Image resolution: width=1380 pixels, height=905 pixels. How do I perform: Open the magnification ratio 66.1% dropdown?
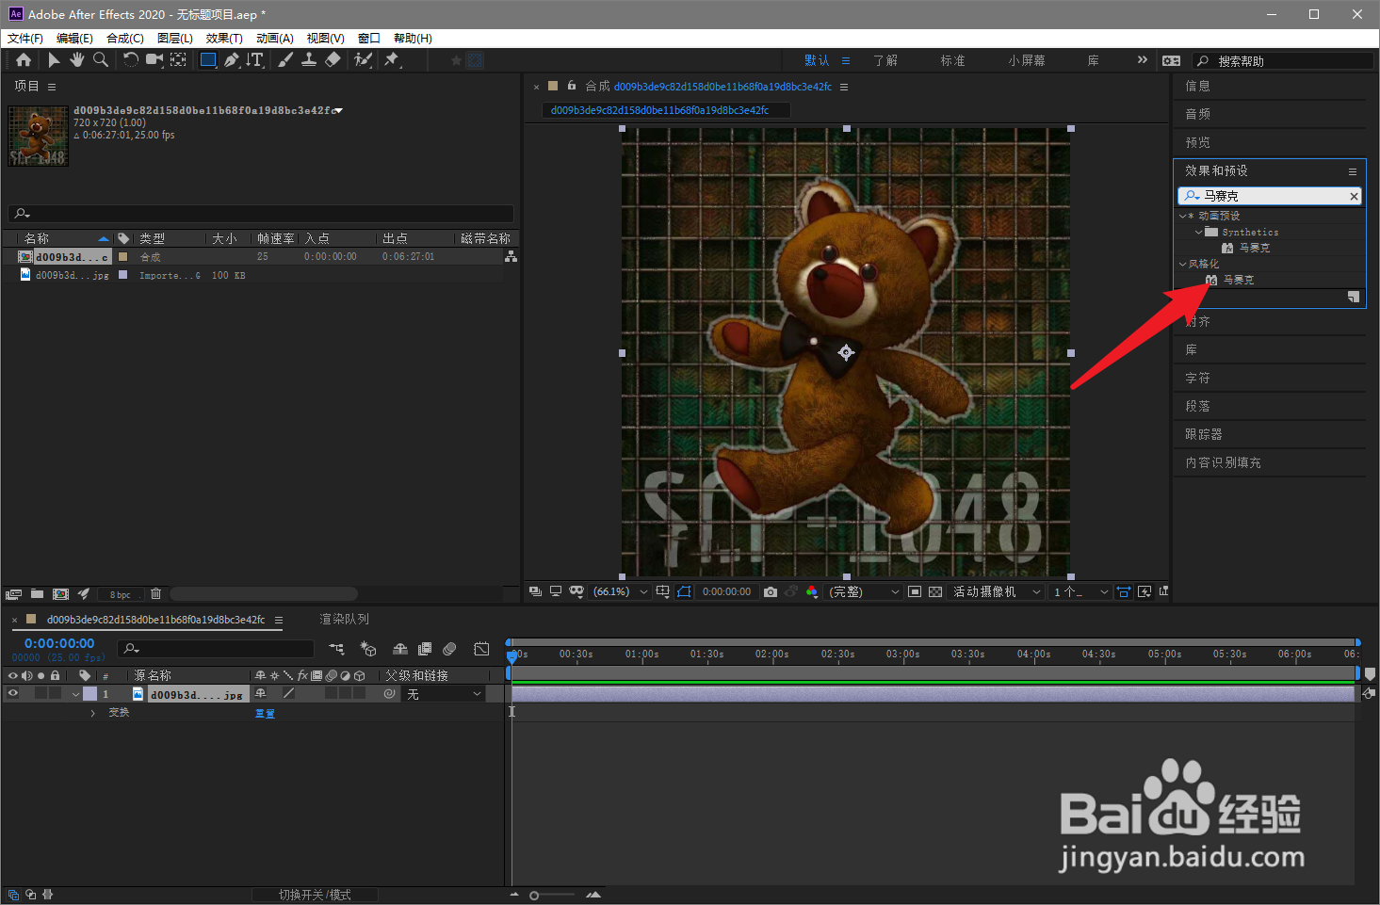click(620, 591)
